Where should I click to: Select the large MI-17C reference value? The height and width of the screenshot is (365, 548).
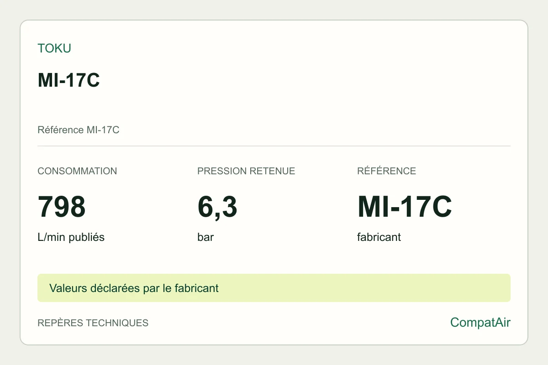pos(405,207)
